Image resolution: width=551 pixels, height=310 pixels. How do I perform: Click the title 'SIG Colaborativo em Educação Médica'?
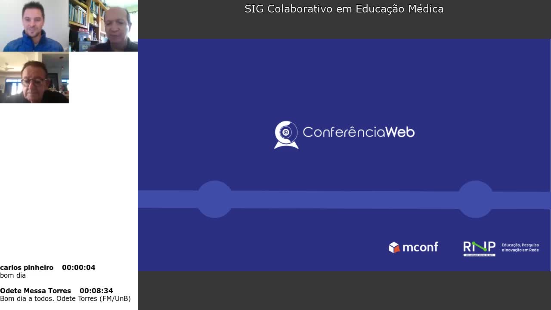[x=344, y=9]
